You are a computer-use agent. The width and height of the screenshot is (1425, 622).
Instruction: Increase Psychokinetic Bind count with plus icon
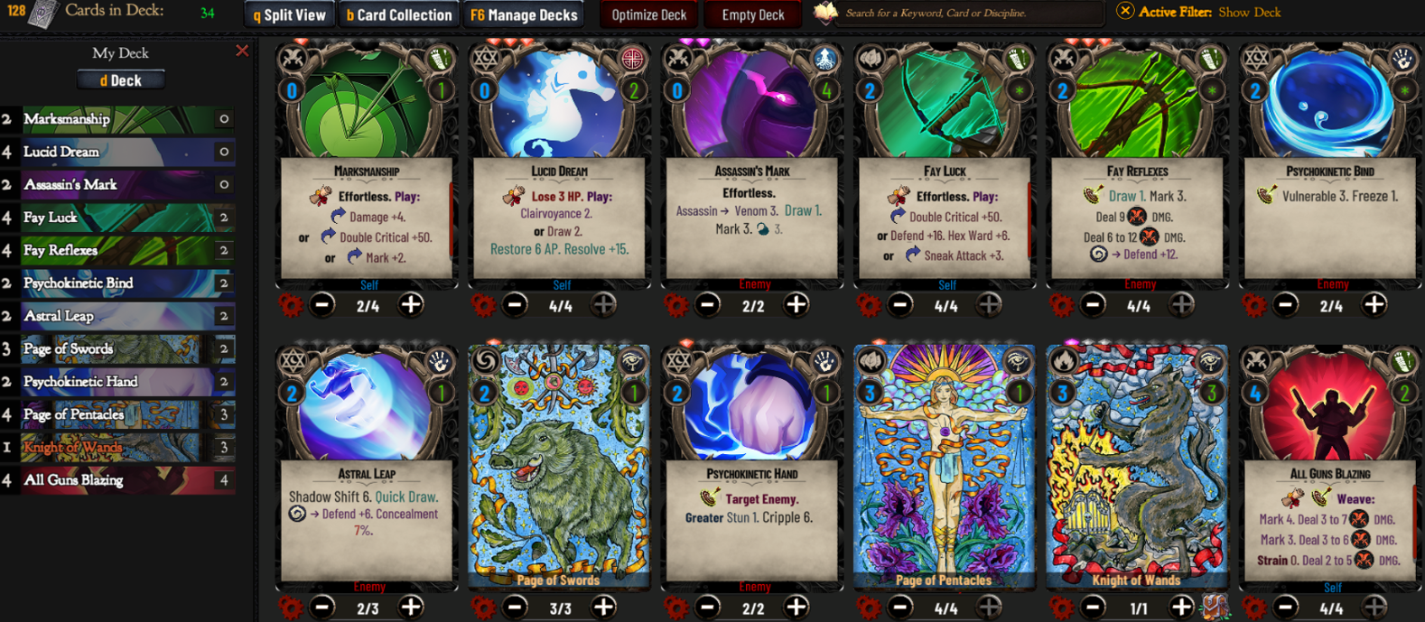click(1374, 305)
